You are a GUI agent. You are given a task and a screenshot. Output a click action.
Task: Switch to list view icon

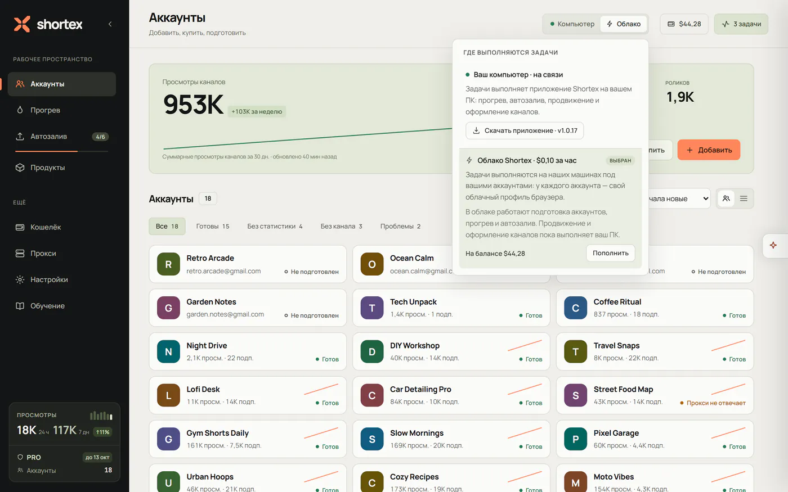coord(744,198)
